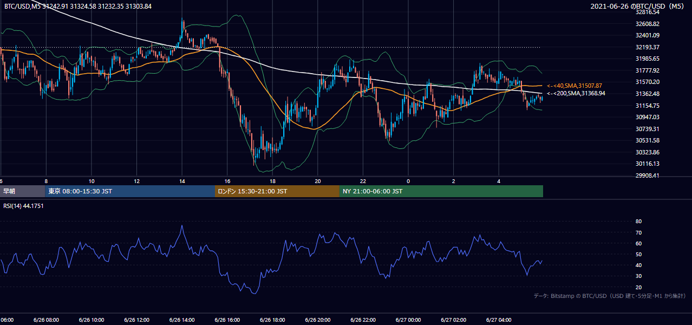Click bottom time label 6/26 10:00
Image resolution: width=692 pixels, height=325 pixels.
click(91, 320)
